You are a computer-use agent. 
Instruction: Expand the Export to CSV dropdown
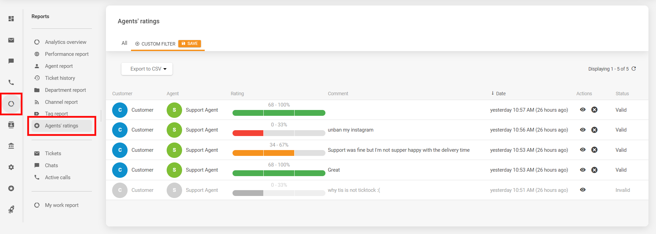147,69
